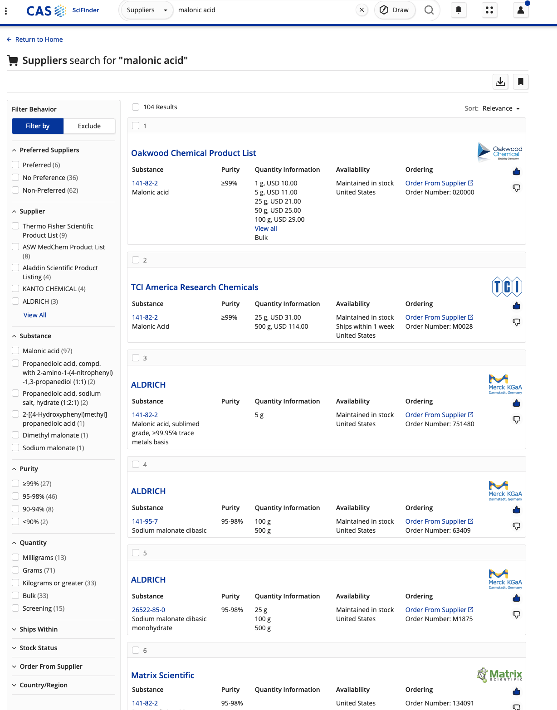This screenshot has height=710, width=557.
Task: Open the Draw structure editor button
Action: point(394,10)
